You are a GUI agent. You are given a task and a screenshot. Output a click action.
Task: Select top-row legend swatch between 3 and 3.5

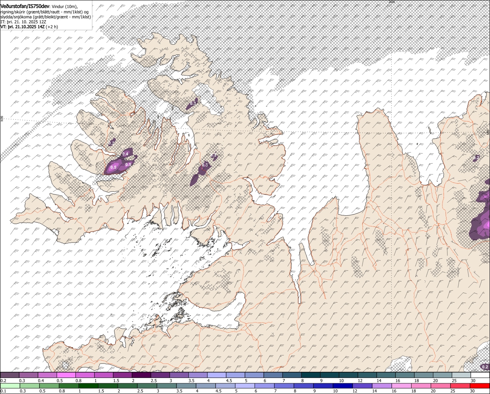(x=179, y=375)
